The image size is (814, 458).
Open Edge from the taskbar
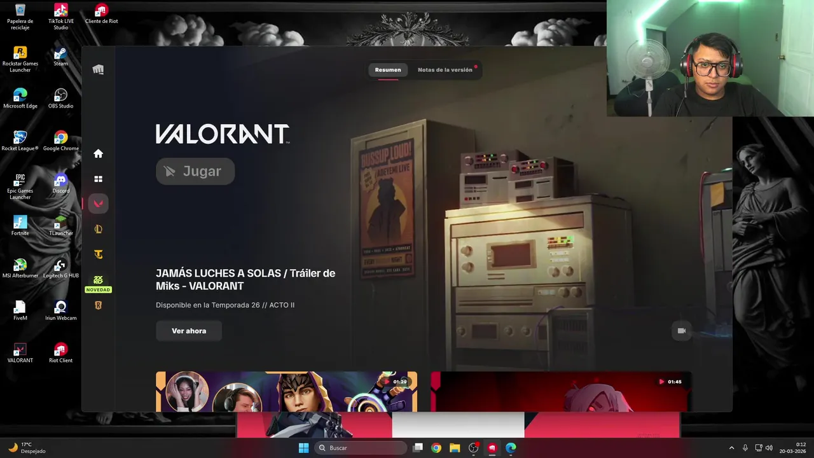(511, 448)
